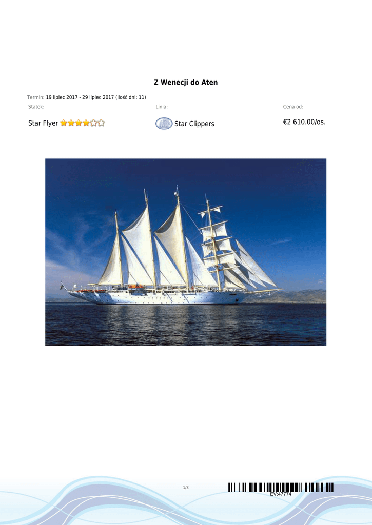Click the first gold rating star
The width and height of the screenshot is (372, 525).
[64, 123]
